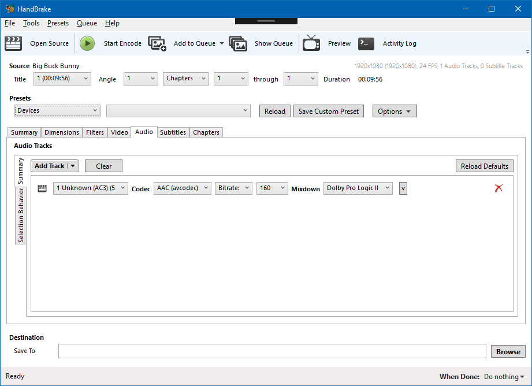The height and width of the screenshot is (386, 532).
Task: Open the Help menu
Action: (112, 23)
